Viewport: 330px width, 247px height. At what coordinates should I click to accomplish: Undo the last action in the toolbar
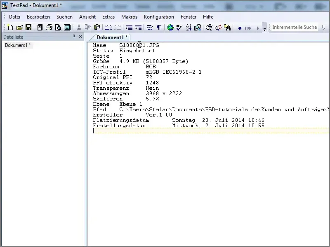[x=108, y=28]
